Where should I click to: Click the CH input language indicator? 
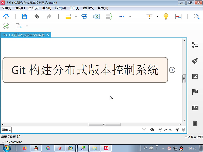(146, 148)
